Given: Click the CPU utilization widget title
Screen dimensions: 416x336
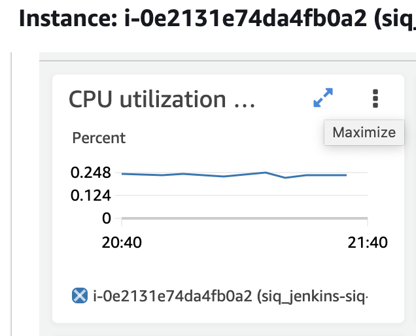Looking at the screenshot, I should coord(162,99).
